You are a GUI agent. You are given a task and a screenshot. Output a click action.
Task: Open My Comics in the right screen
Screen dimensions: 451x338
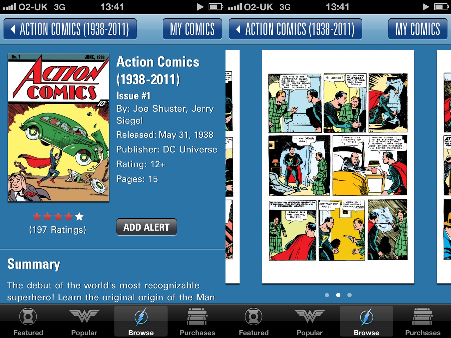(418, 29)
